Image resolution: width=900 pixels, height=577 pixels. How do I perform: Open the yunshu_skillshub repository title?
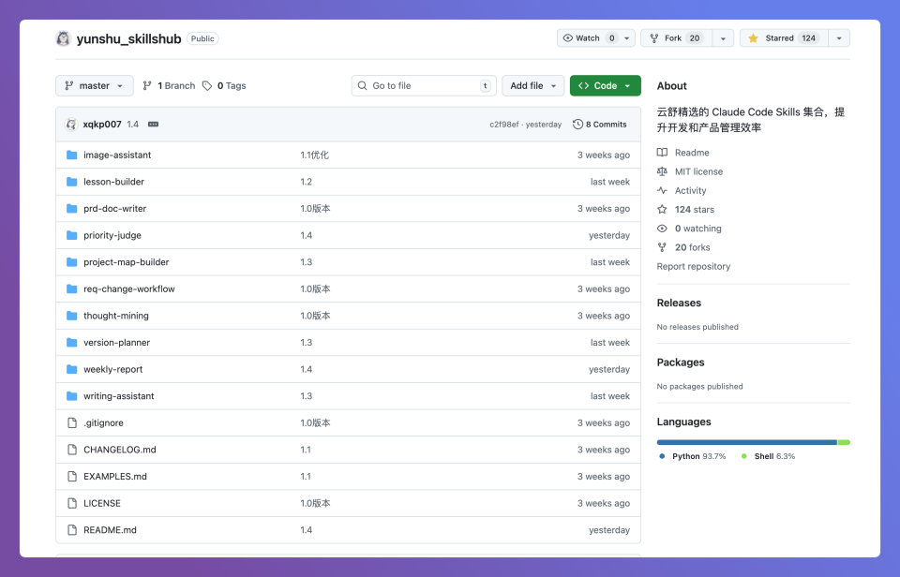[x=128, y=38]
